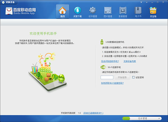Open the 无法识别您的手机? link

pyautogui.click(x=110, y=61)
